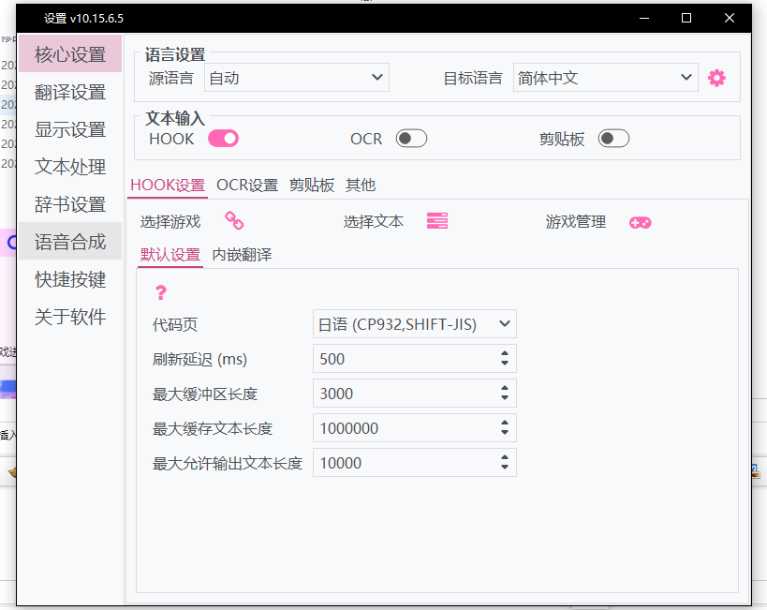Open the 代码页 encoding dropdown
767x610 pixels.
tap(414, 324)
